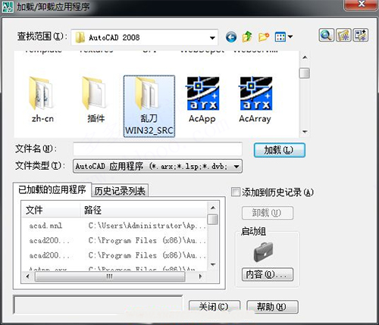This screenshot has width=379, height=325.
Task: Click the 卸载(U) button
Action: tap(268, 213)
